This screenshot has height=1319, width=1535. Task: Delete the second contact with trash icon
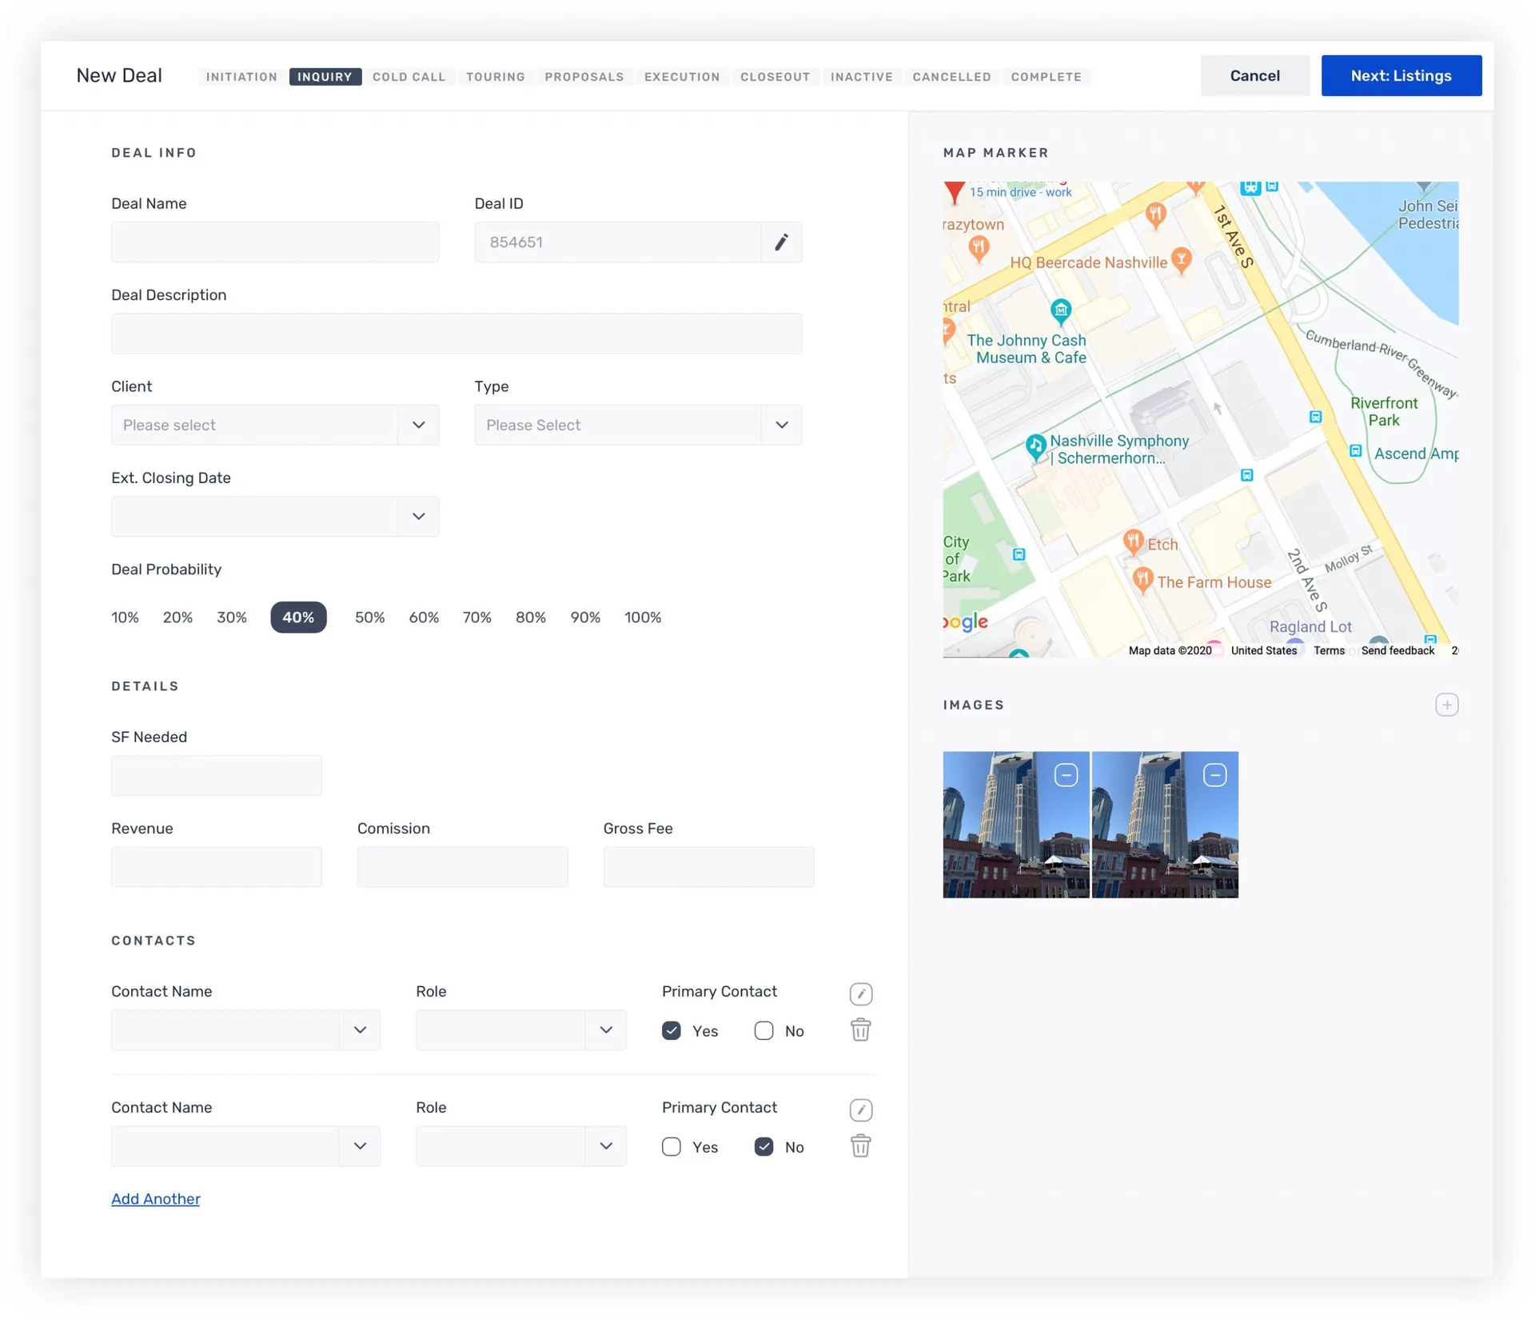(x=860, y=1145)
